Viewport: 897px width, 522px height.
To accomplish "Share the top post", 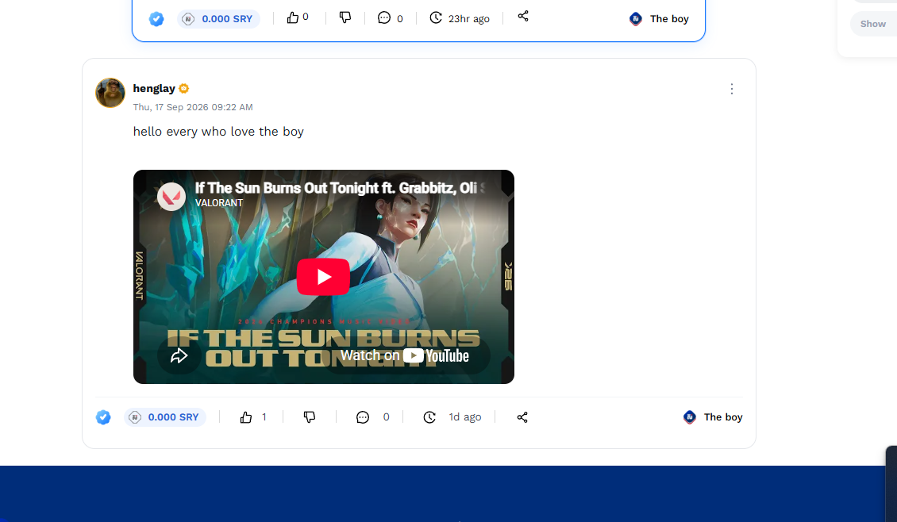I will pos(523,17).
